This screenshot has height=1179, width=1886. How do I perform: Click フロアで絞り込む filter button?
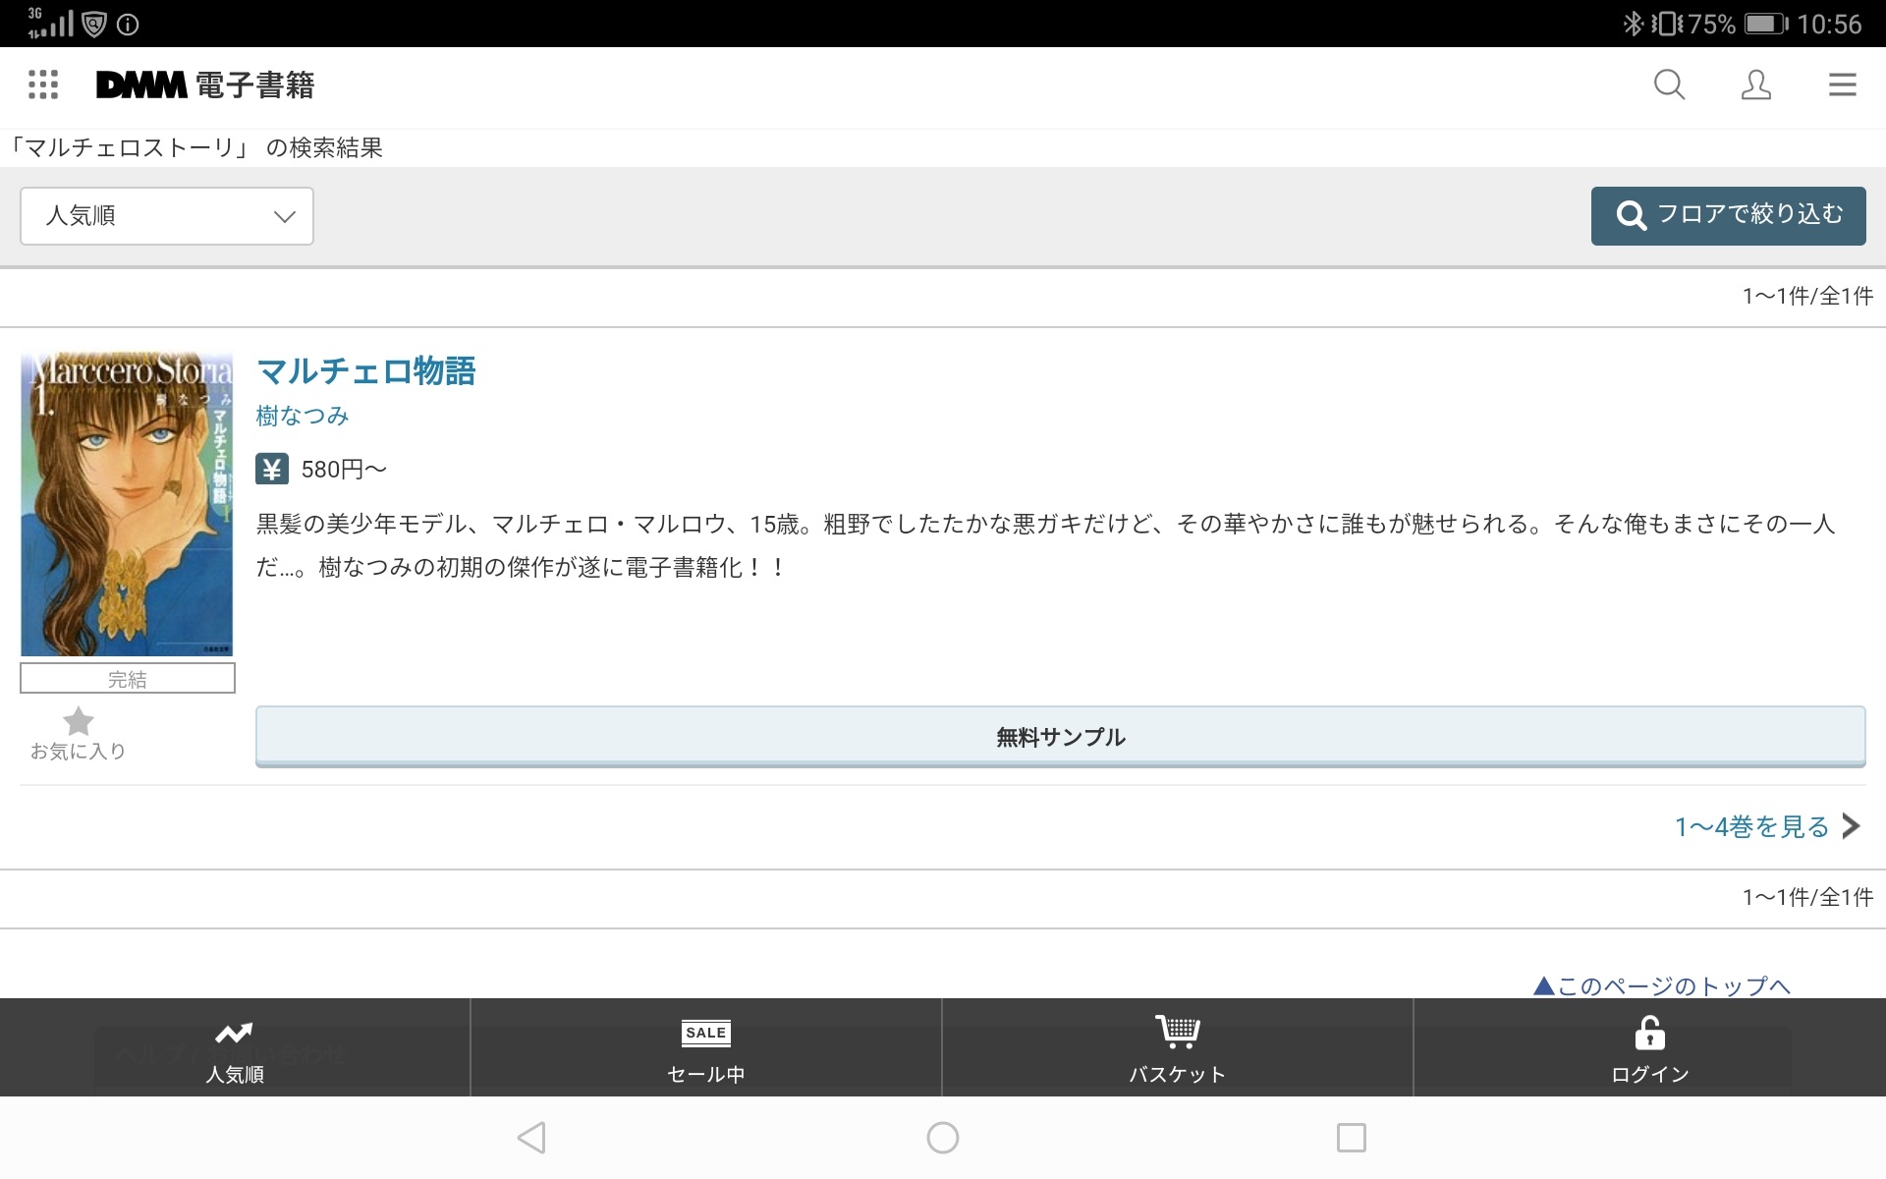click(x=1728, y=215)
